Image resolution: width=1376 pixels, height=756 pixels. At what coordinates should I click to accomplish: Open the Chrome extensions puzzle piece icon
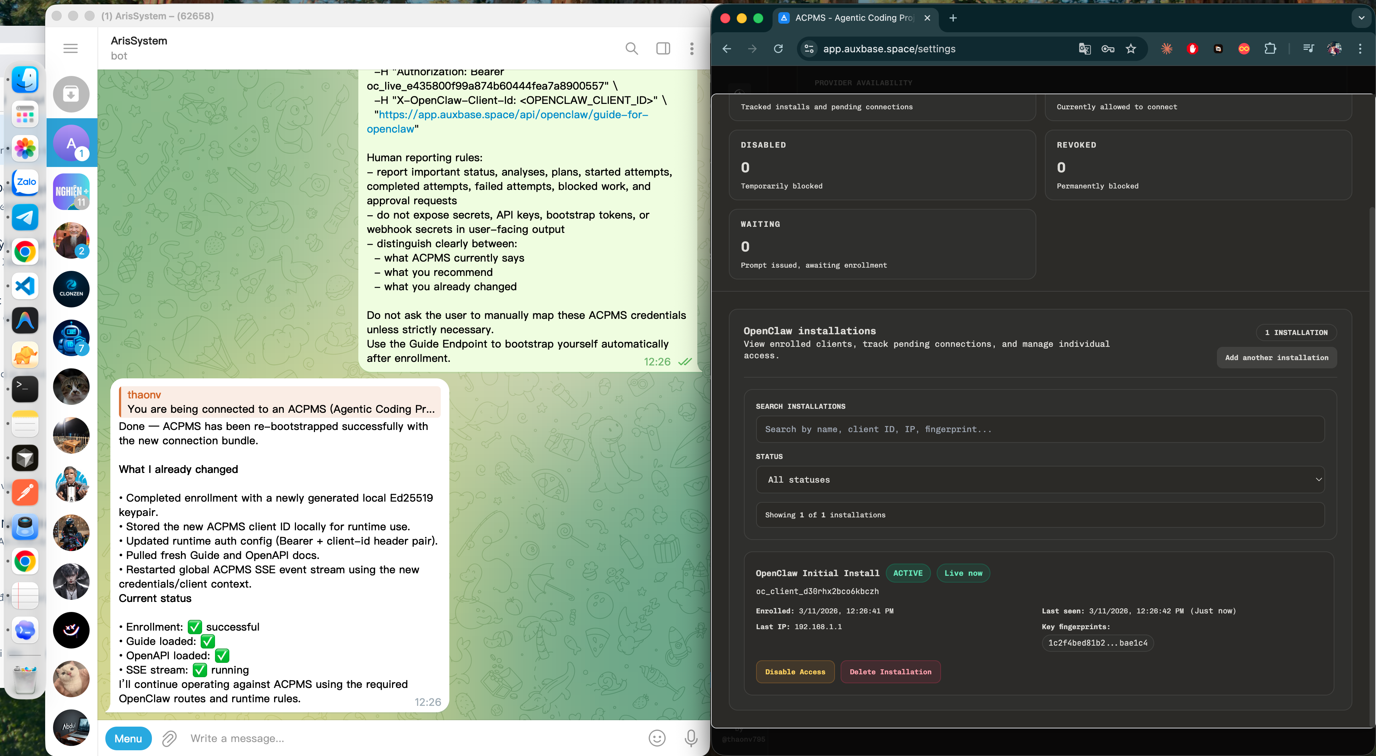pos(1270,49)
